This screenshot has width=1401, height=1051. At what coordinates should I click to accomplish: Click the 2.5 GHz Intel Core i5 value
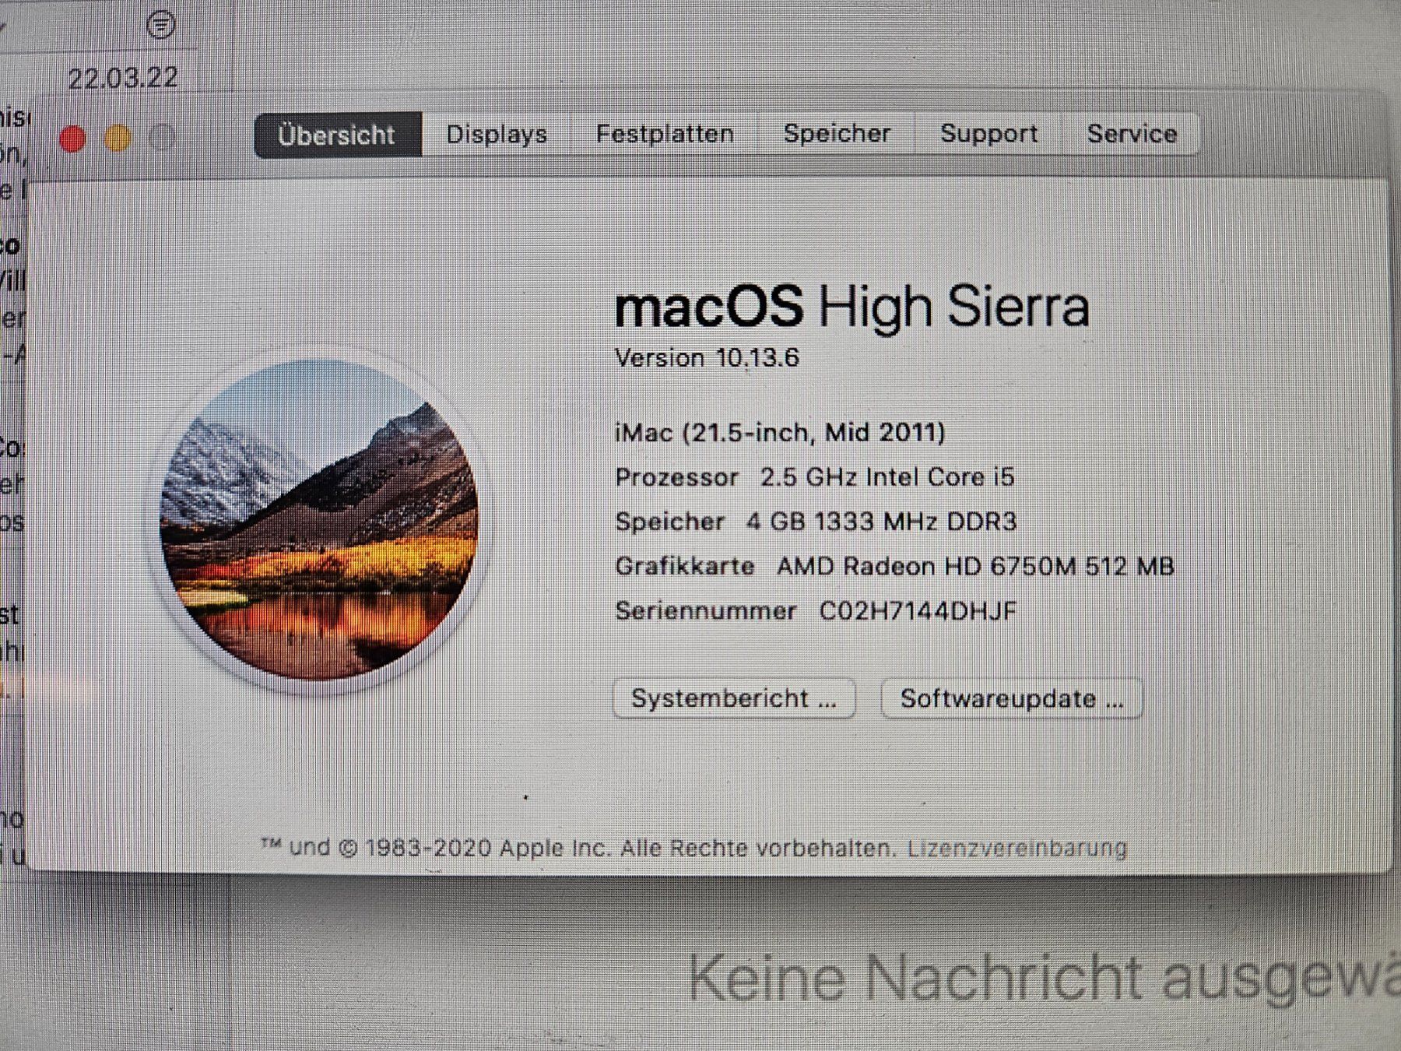(887, 476)
